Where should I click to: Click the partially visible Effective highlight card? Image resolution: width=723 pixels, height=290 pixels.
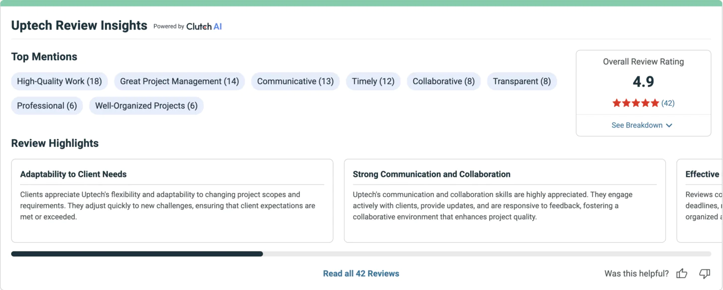(x=699, y=201)
